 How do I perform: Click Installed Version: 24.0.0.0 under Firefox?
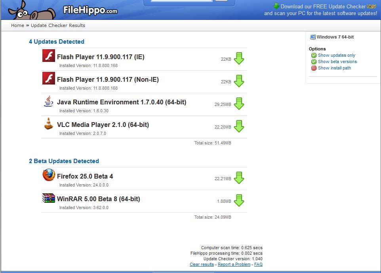[84, 185]
